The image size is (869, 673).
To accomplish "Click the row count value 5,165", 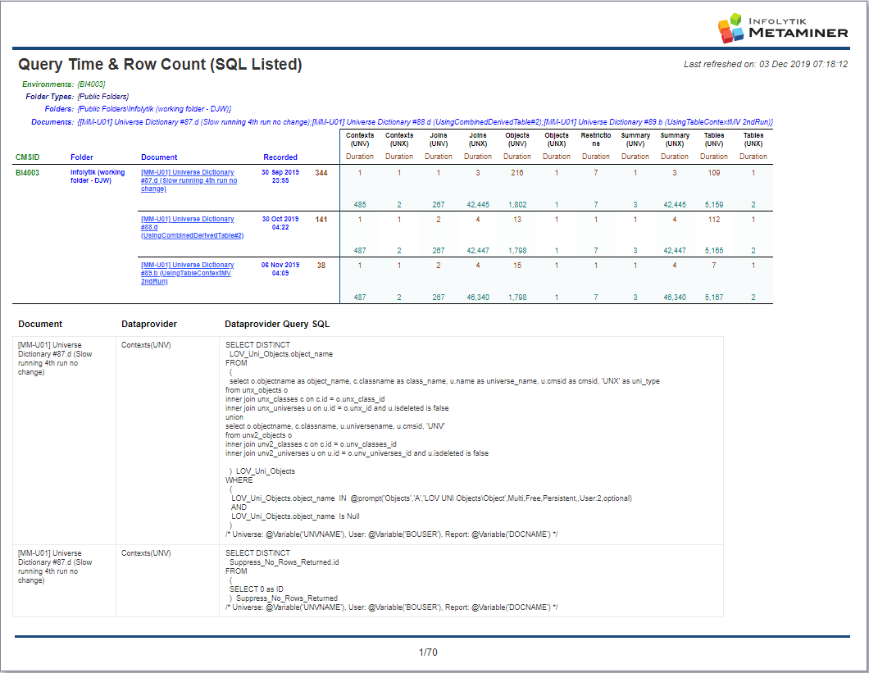I will (x=714, y=251).
